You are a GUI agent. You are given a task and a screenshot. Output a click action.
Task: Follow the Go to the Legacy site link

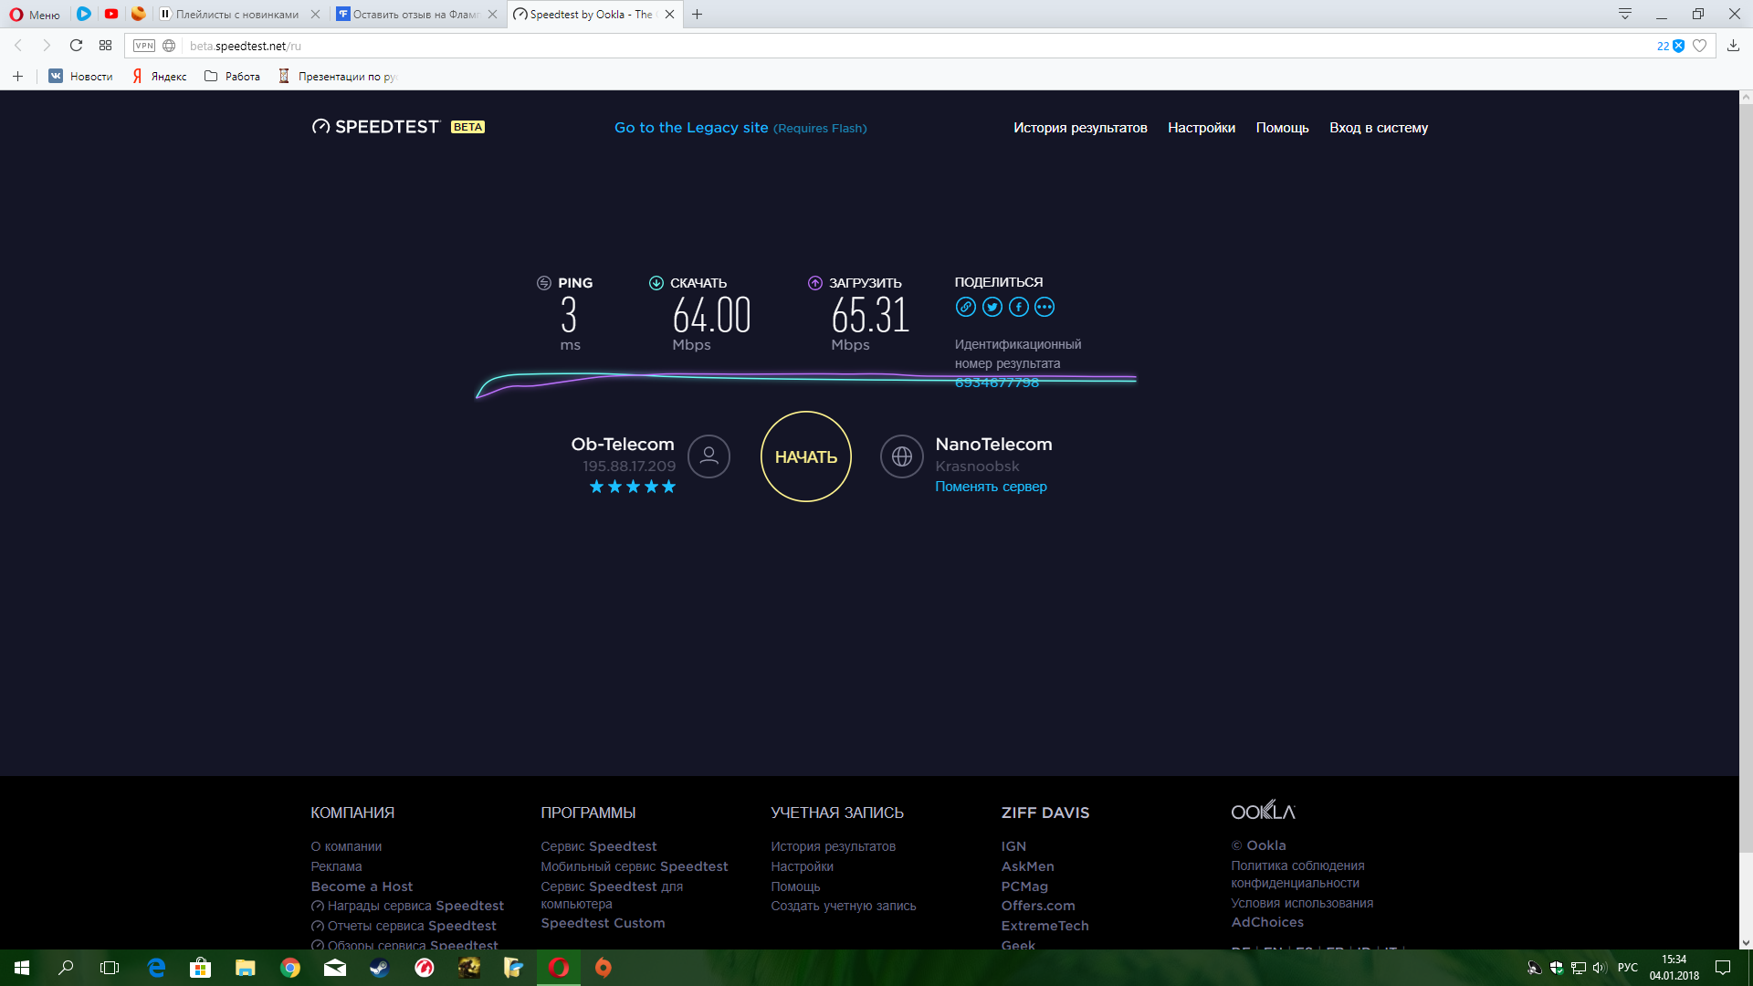point(740,128)
